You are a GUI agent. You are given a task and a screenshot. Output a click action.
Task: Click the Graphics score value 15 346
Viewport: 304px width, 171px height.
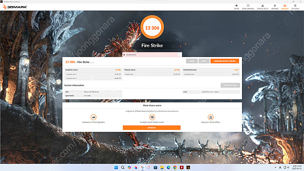click(x=118, y=70)
